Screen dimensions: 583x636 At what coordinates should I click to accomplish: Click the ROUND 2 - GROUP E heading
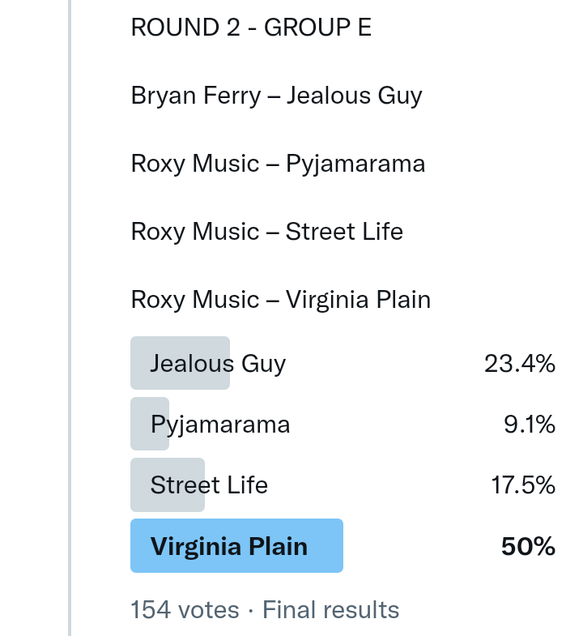[x=251, y=28]
